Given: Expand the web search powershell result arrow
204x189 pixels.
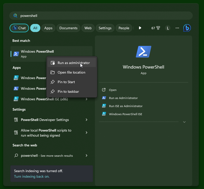Looking at the screenshot, I should [x=86, y=155].
